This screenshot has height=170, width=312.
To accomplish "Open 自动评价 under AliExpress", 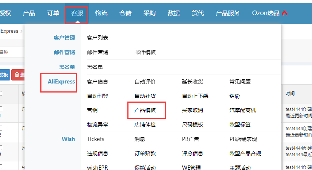I will click(145, 82).
